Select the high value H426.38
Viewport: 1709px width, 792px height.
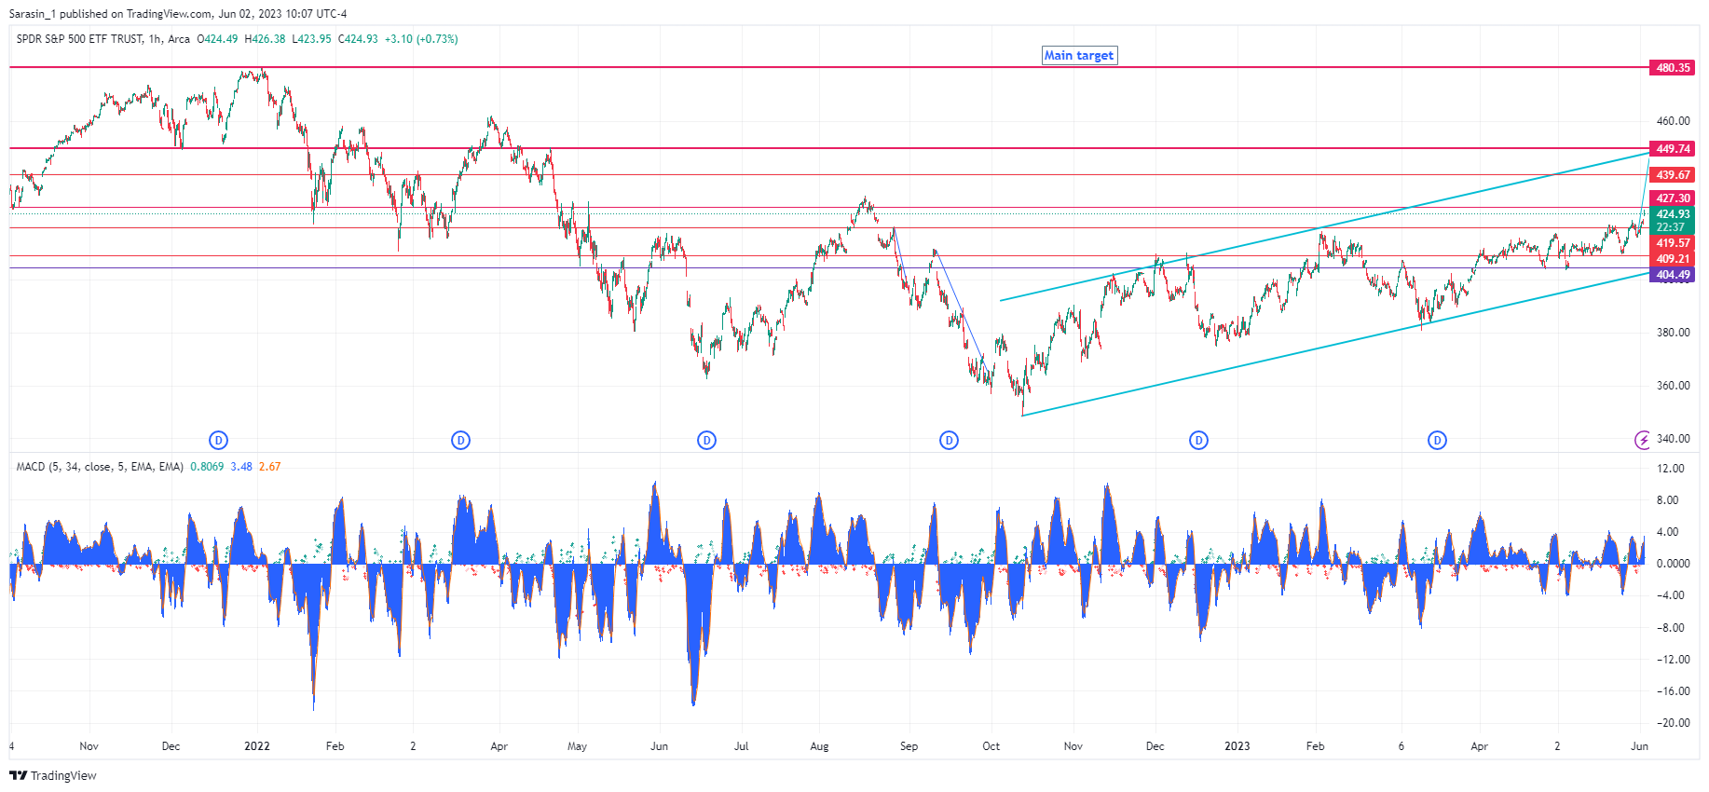pos(265,39)
